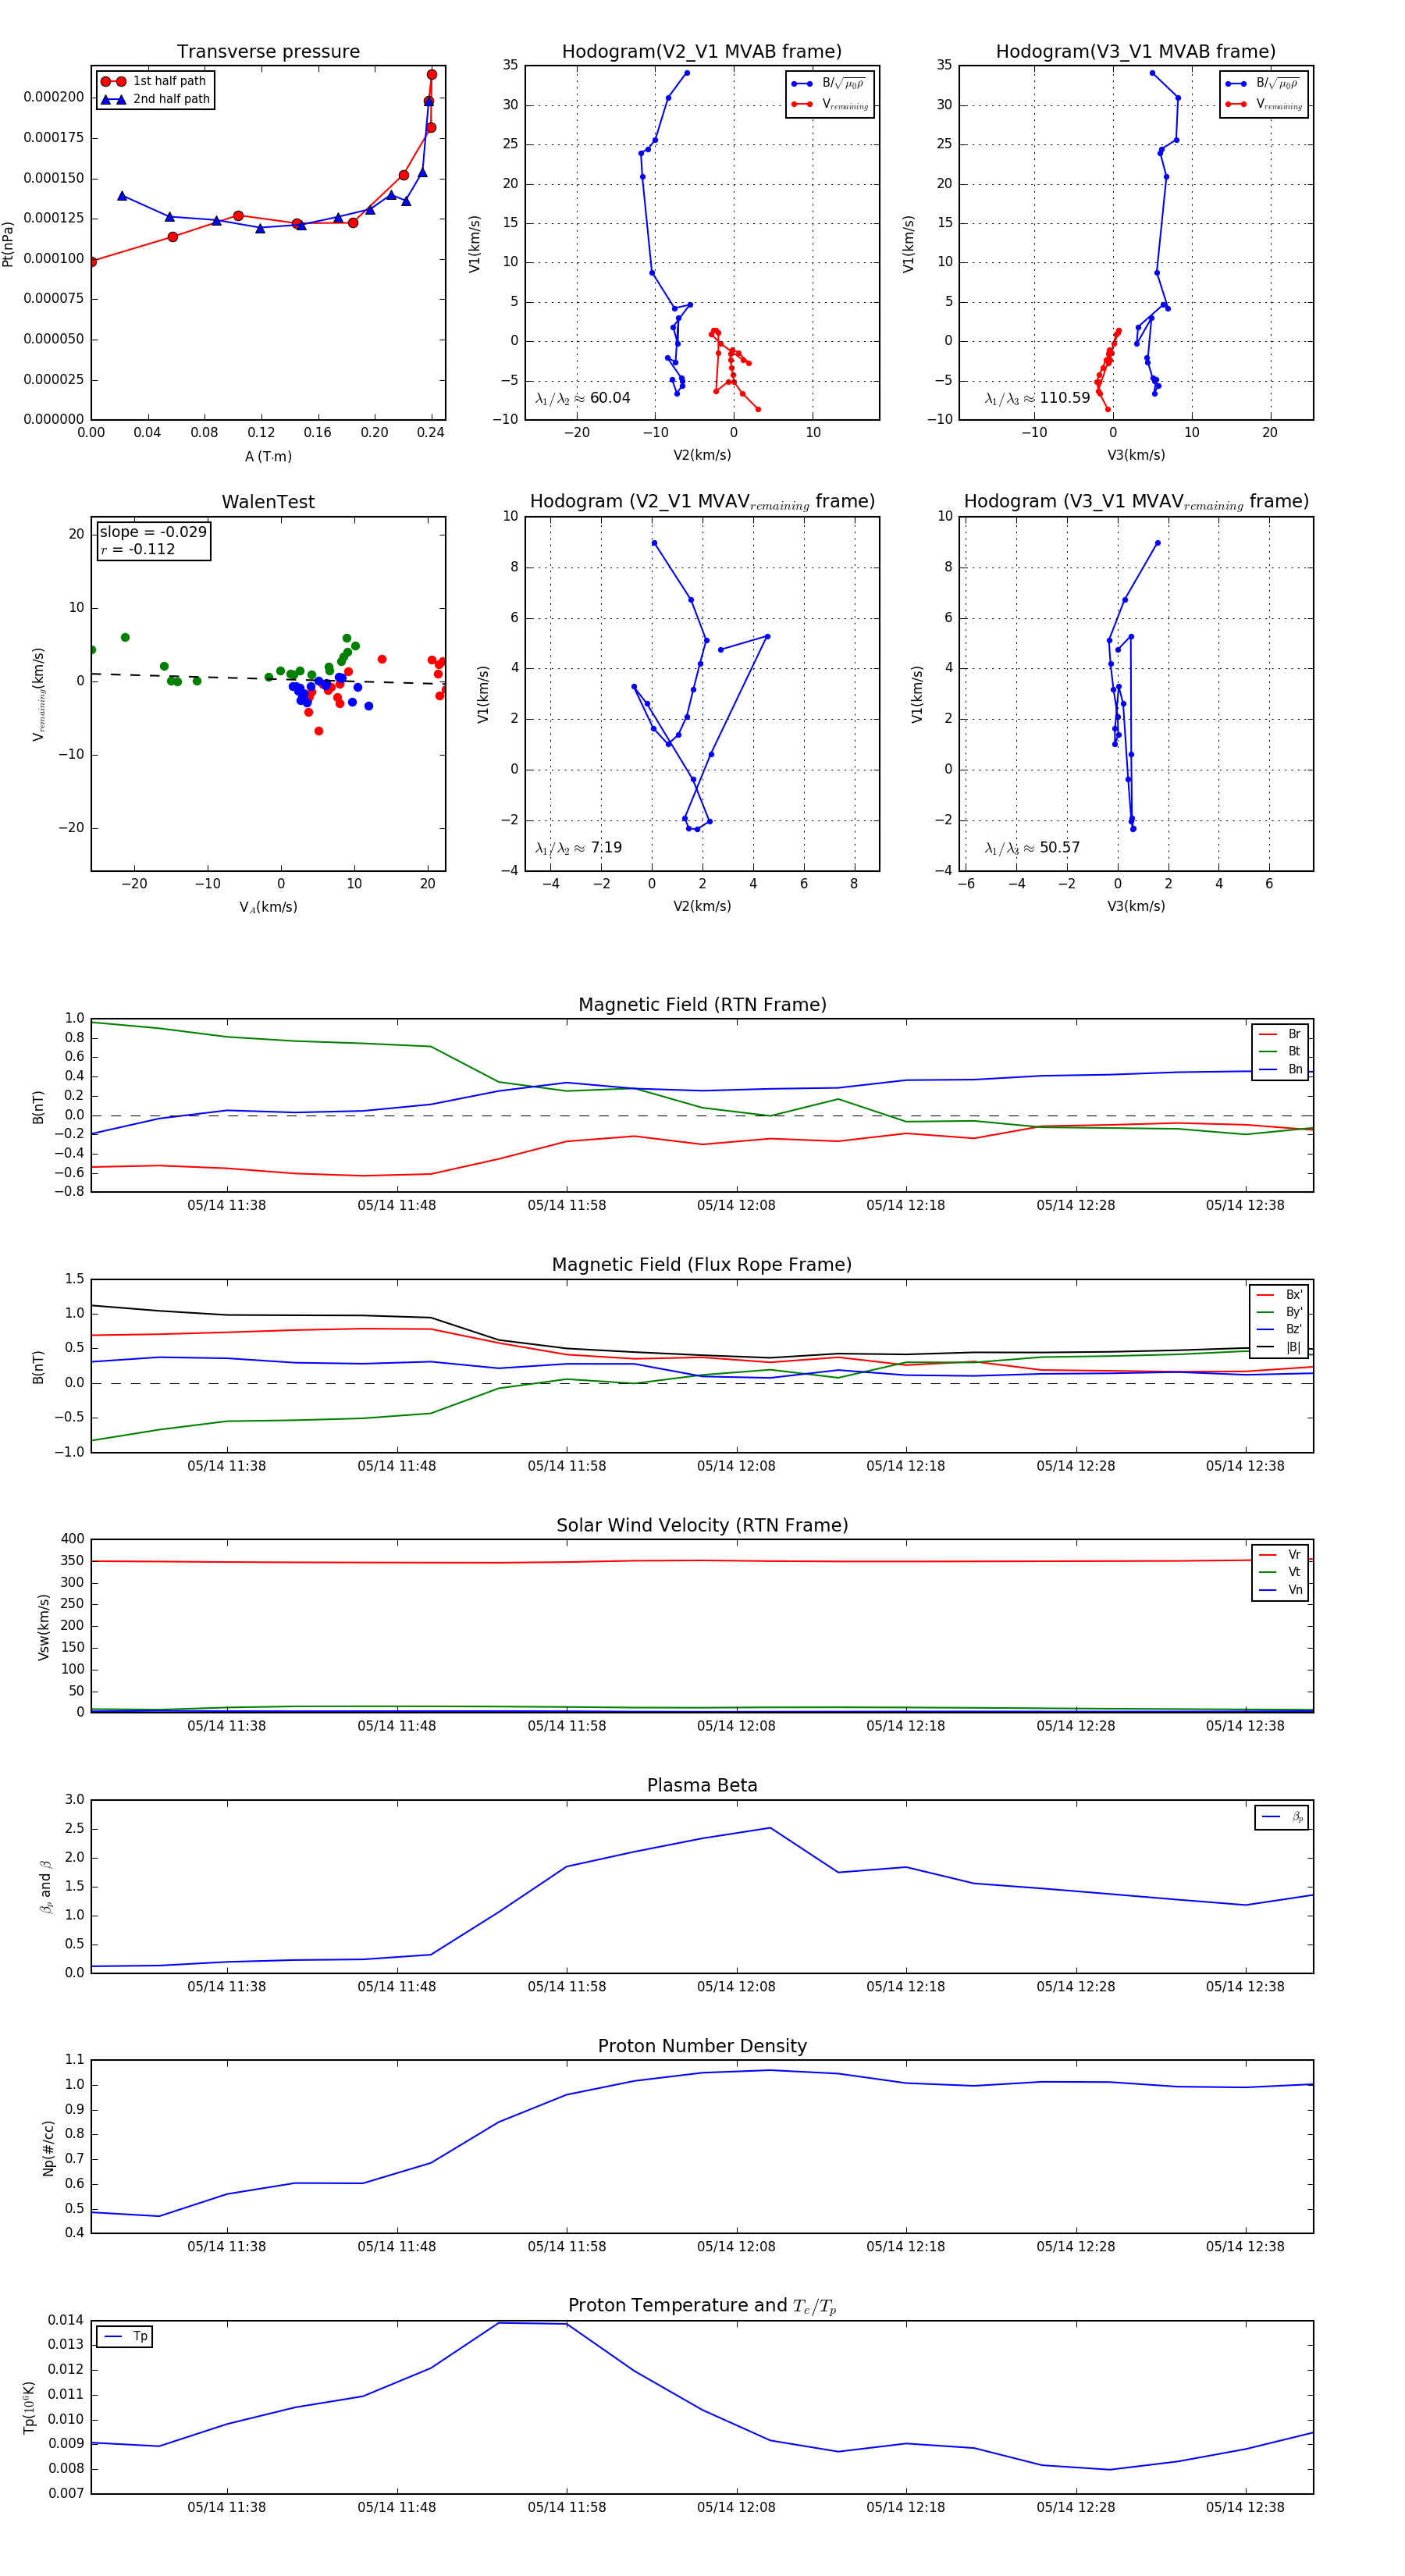Click the '0.000200' tick on Transverse pressure axis
This screenshot has height=2576, width=1405.
coord(54,97)
